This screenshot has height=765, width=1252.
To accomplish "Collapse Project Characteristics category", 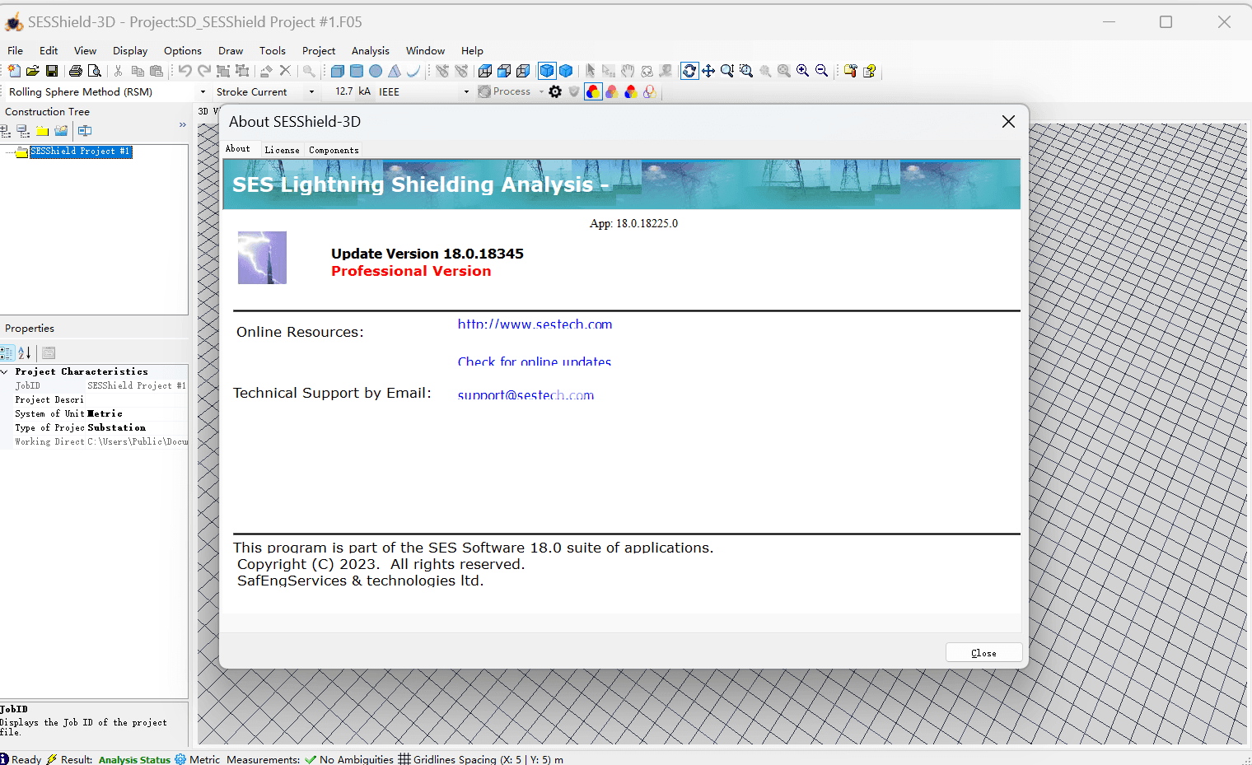I will 5,371.
